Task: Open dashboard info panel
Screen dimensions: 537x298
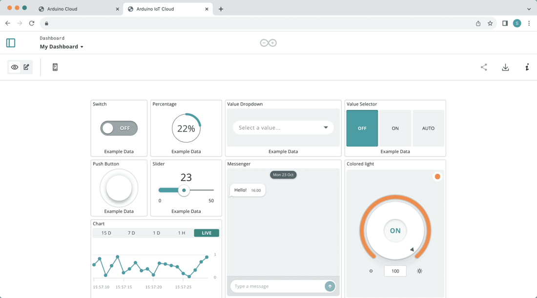Action: (x=527, y=67)
